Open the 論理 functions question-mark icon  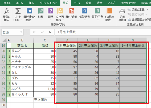click(x=50, y=11)
